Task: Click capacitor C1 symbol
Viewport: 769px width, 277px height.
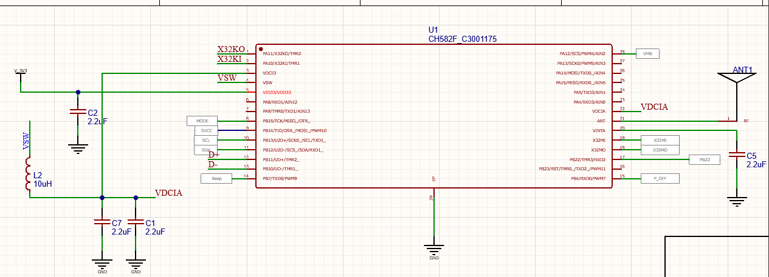Action: (x=136, y=222)
